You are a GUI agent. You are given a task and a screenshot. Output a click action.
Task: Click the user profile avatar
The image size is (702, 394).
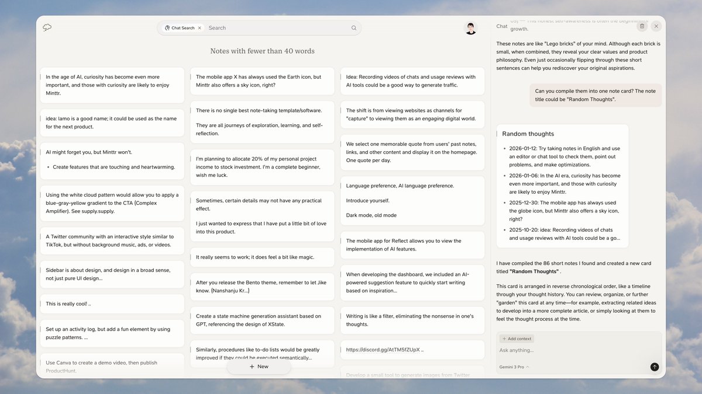470,27
